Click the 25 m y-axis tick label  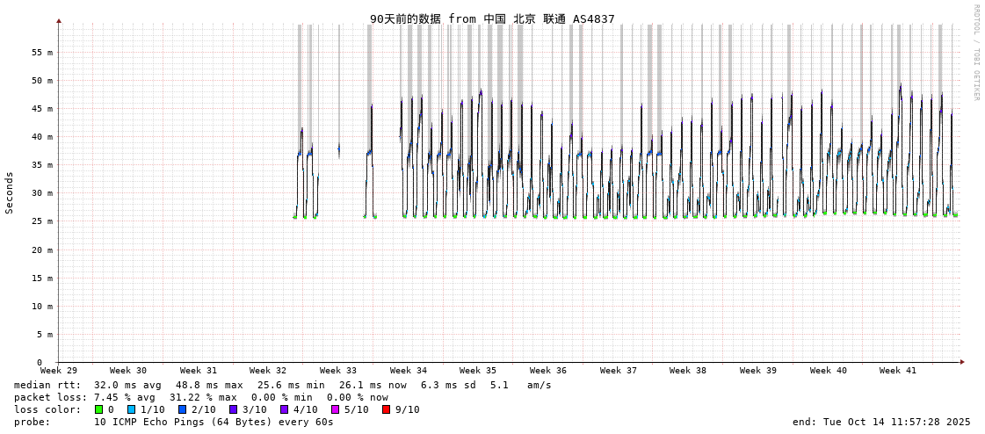click(x=42, y=221)
